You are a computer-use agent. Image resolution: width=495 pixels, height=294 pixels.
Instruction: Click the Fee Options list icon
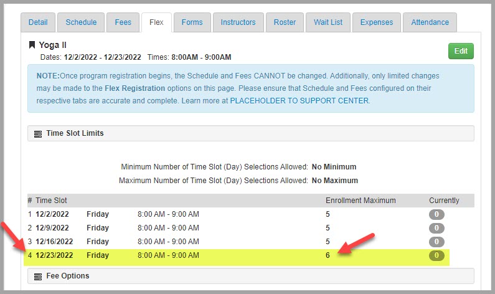[38, 276]
